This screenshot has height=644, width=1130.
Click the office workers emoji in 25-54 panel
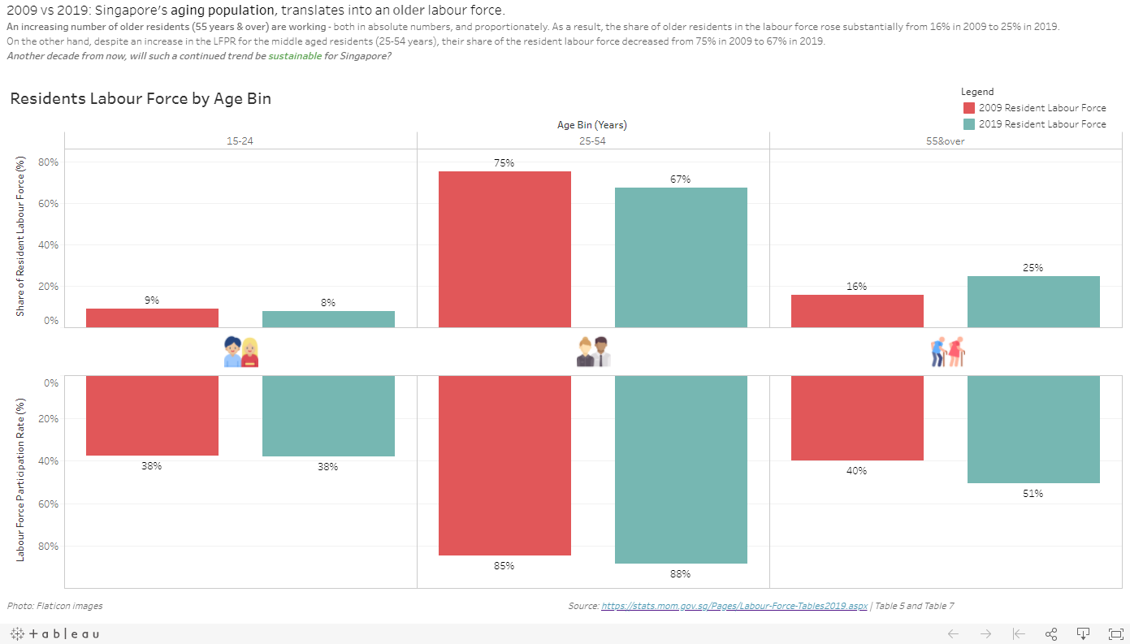[x=593, y=350]
